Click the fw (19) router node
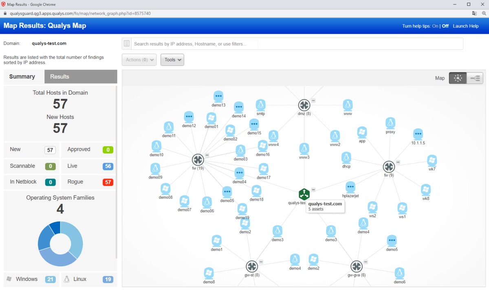The height and width of the screenshot is (290, 489). coord(198,160)
